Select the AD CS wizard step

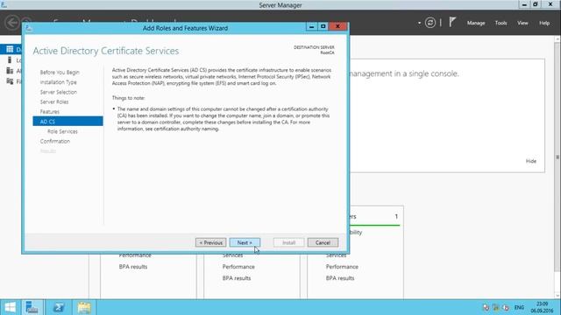67,122
